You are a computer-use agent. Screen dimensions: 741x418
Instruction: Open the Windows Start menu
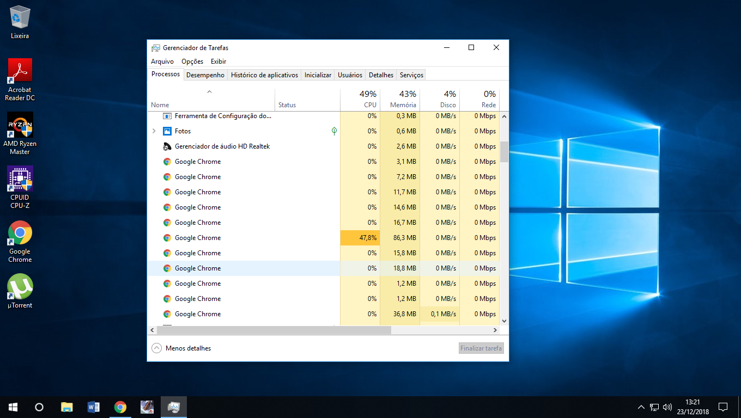[13, 407]
